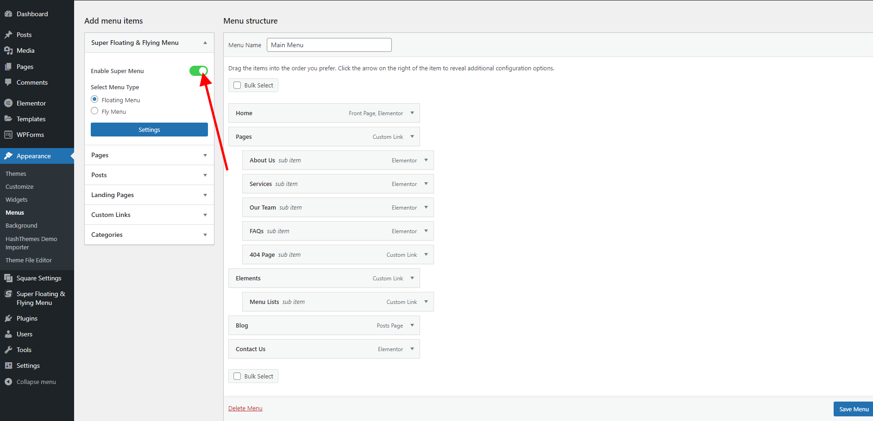Expand the Landing Pages accordion
The width and height of the screenshot is (873, 421).
(x=205, y=195)
